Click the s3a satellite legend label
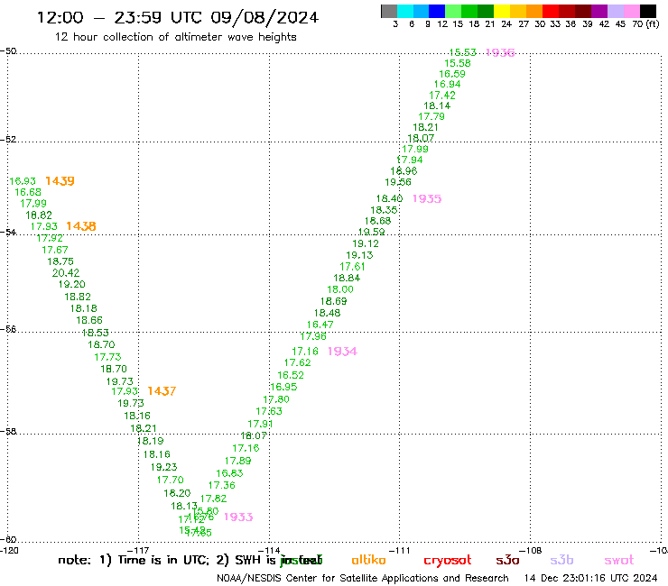This screenshot has height=586, width=668. [x=507, y=560]
